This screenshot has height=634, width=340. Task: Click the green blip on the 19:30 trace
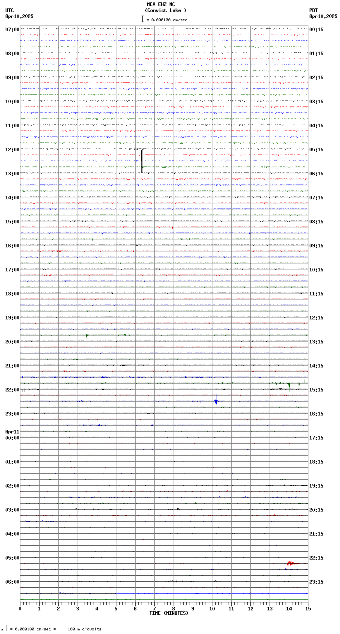coord(87,336)
